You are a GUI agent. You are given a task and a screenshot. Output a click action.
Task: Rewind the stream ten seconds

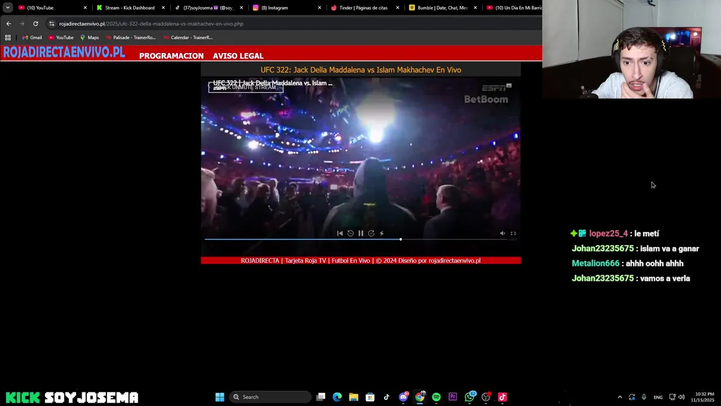click(x=350, y=233)
